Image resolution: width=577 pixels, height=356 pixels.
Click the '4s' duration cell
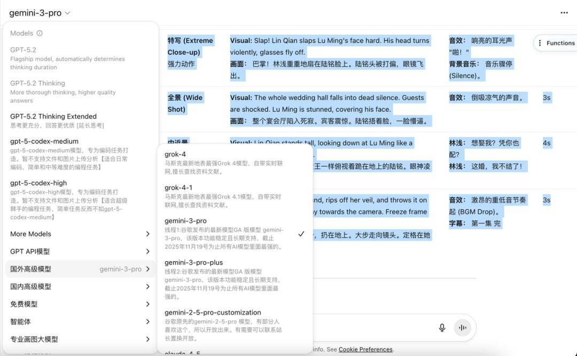pos(547,143)
